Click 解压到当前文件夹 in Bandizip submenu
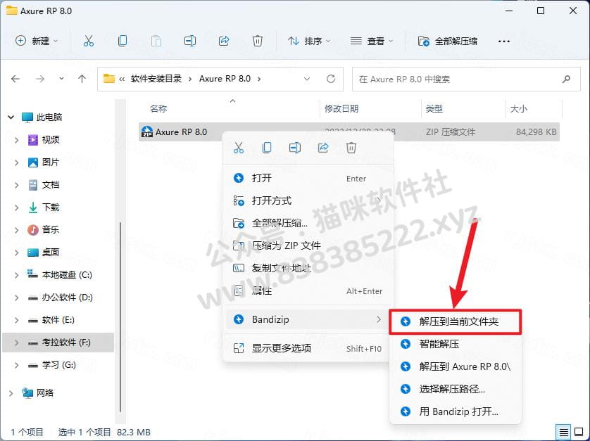 click(456, 322)
